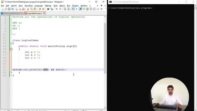Click the Close document toolbar icon
Screen dimensions: 197x111
(16, 9)
